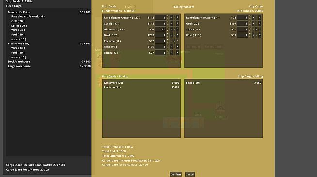Focus quantity field on ship Gold (20) row

coord(242,24)
